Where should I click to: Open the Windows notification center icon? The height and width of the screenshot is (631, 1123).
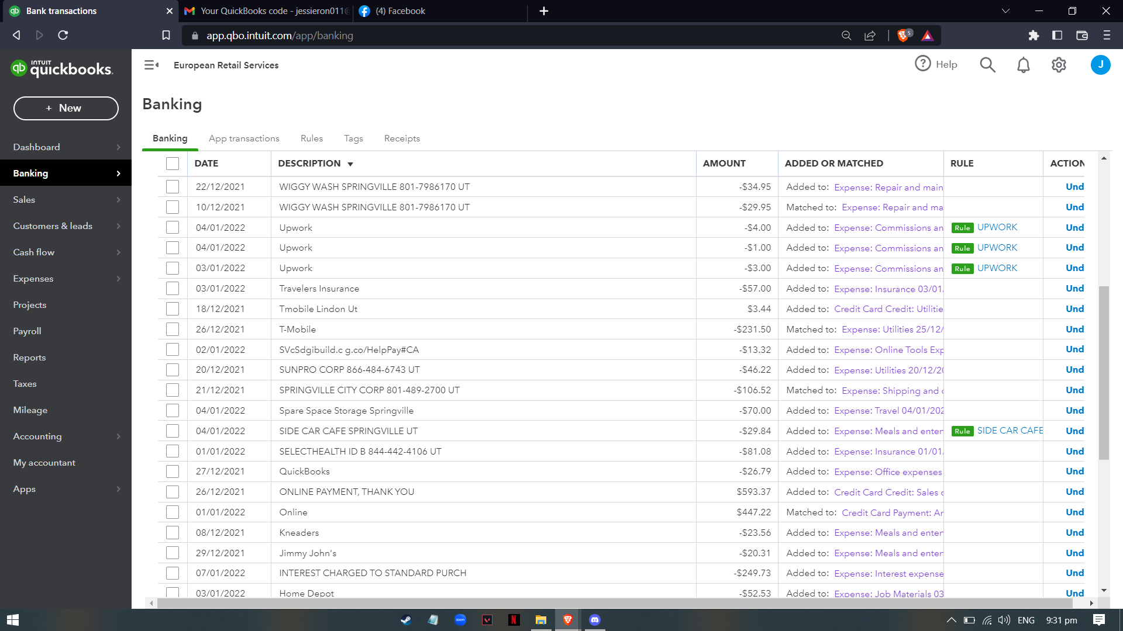(1098, 620)
